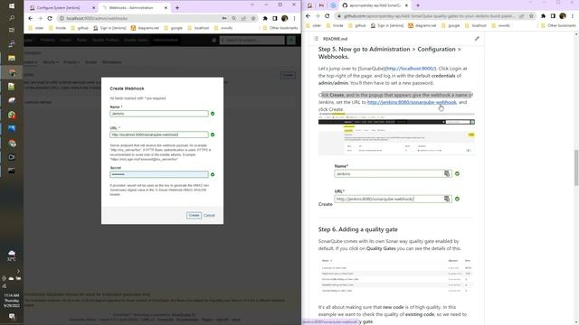
Task: Close the Configure System Jenkins tab
Action: click(93, 8)
